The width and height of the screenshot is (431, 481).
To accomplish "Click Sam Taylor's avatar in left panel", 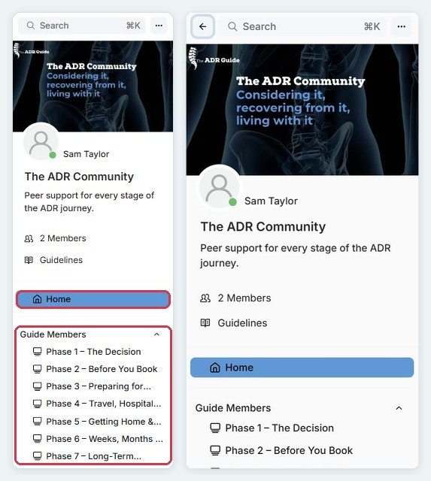I will click(41, 142).
